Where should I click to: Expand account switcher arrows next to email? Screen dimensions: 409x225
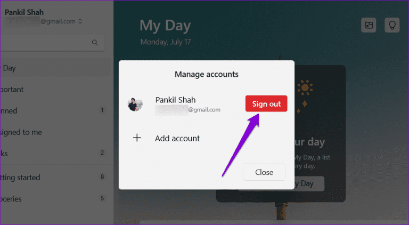(x=80, y=21)
